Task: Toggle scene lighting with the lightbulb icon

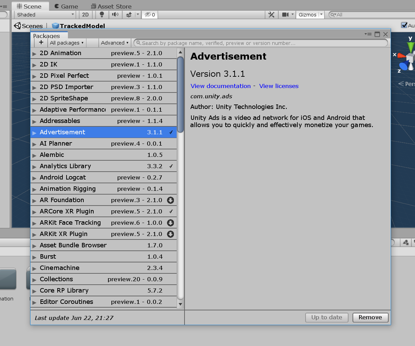Action: point(102,14)
